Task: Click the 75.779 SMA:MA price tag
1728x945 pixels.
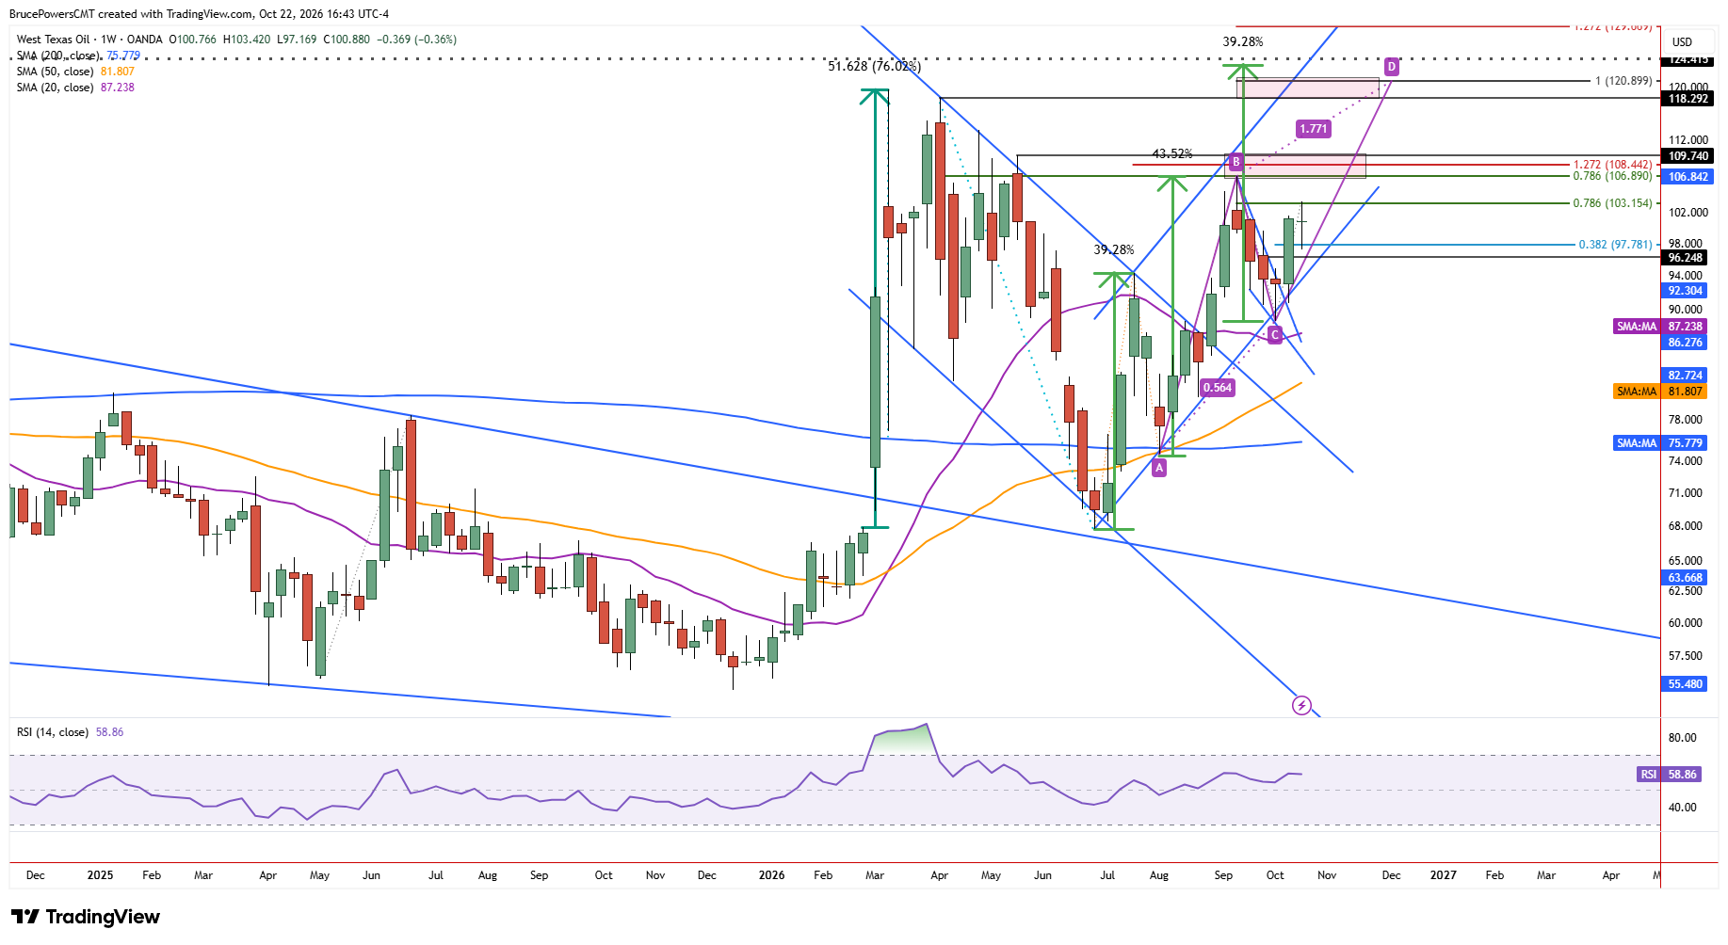Action: (x=1659, y=443)
